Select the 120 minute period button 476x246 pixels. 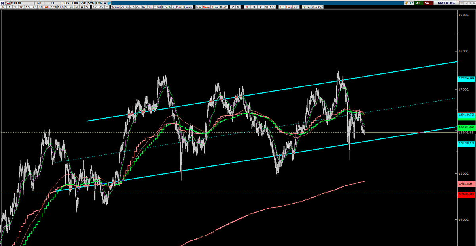(x=54, y=7)
